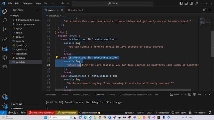Close the terminal panel

(210, 94)
